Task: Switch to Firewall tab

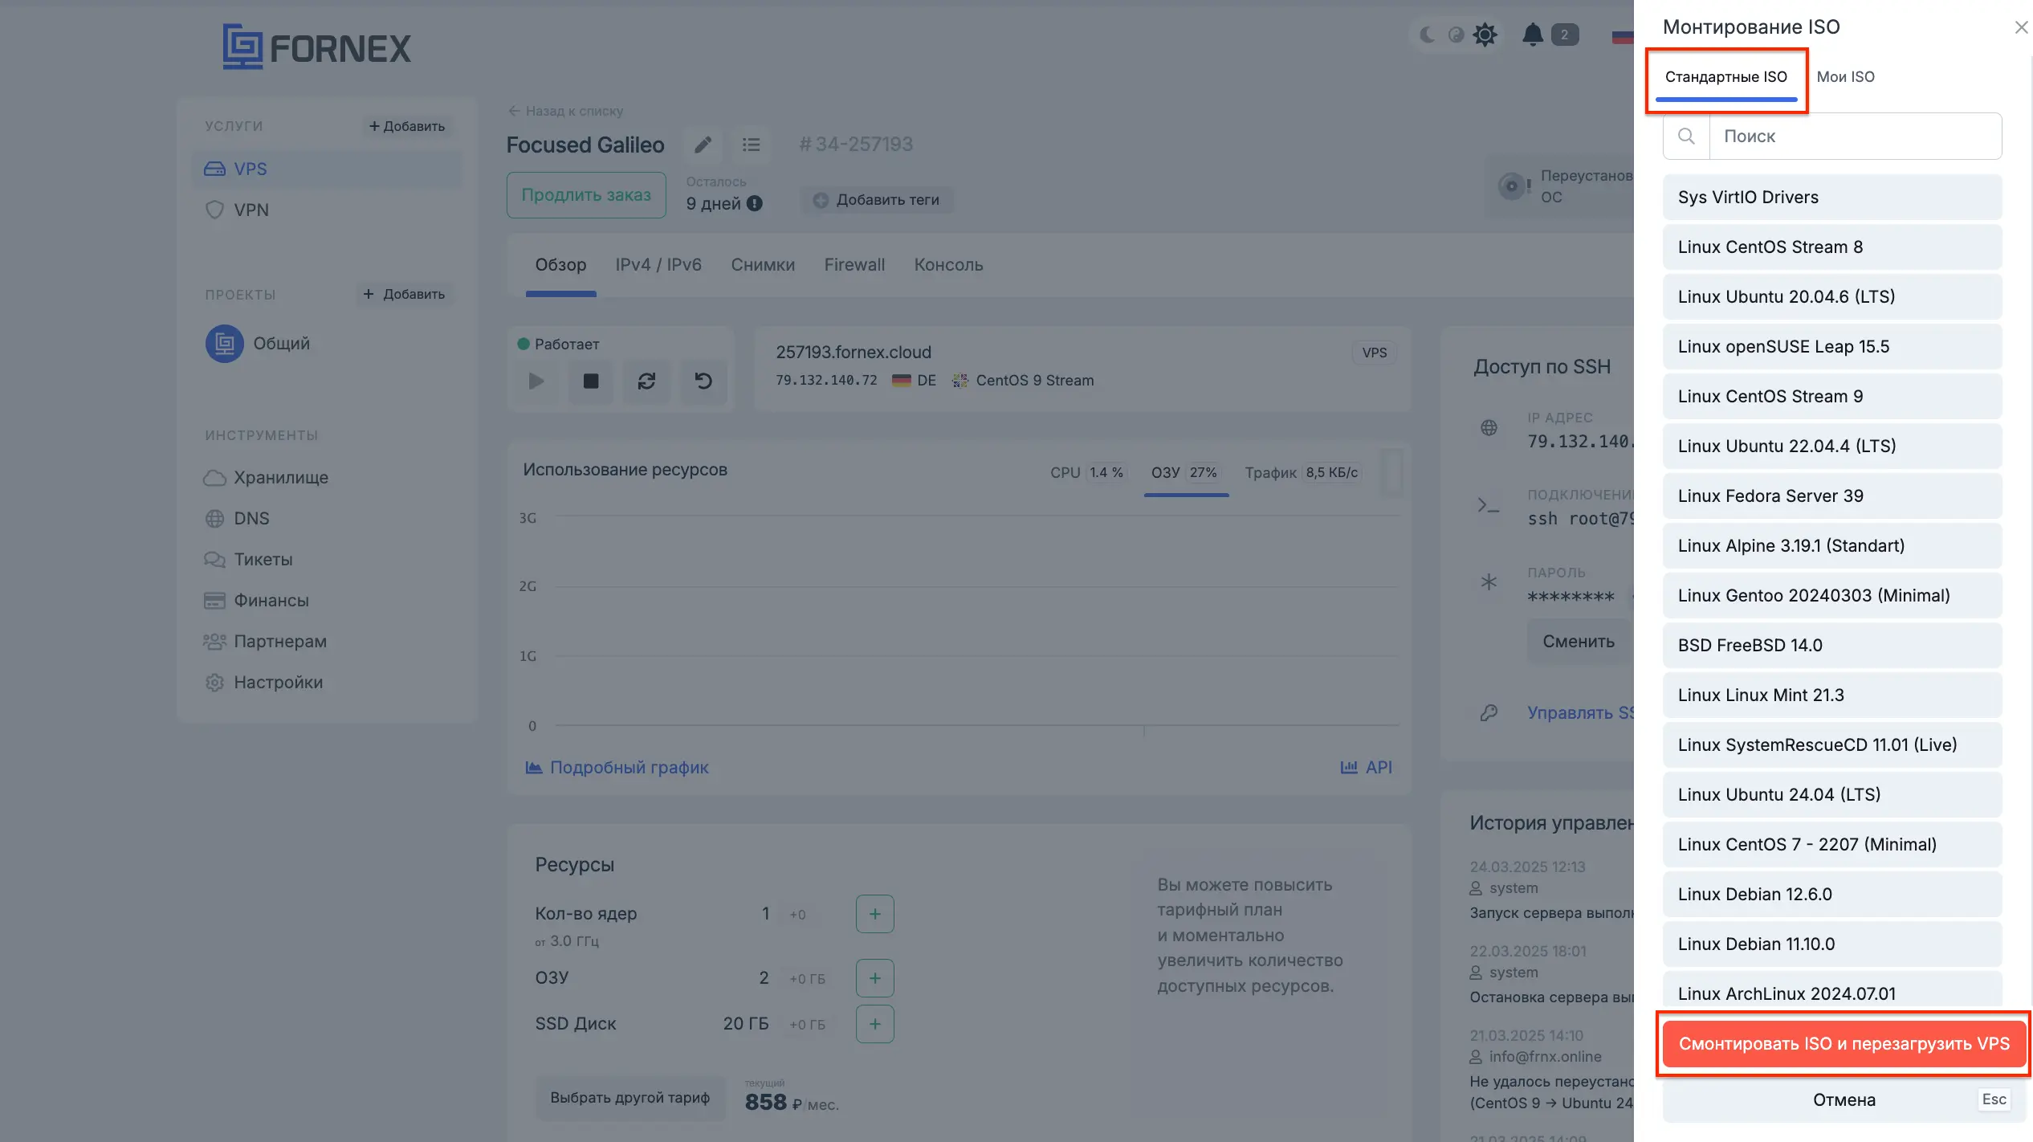Action: 854,265
